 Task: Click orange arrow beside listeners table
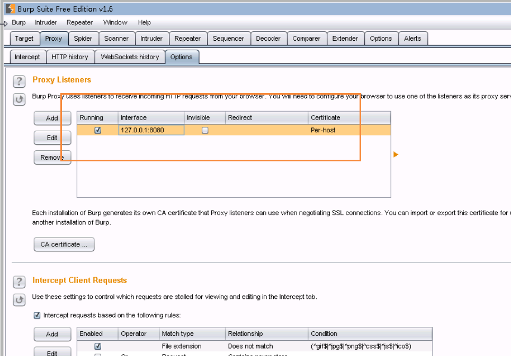tap(396, 154)
